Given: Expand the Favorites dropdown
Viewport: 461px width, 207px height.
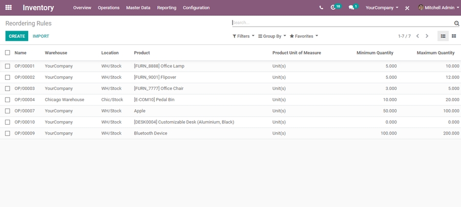Looking at the screenshot, I should click(x=304, y=36).
